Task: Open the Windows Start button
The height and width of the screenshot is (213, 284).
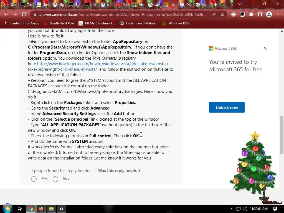Action: pyautogui.click(x=7, y=209)
